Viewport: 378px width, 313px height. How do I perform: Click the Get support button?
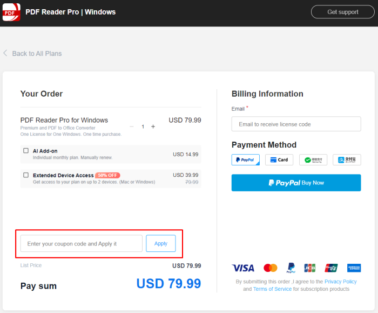[342, 12]
